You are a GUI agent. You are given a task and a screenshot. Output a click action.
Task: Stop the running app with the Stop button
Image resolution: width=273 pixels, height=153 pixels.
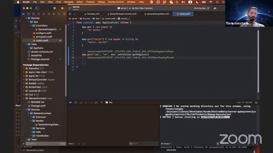[55, 8]
